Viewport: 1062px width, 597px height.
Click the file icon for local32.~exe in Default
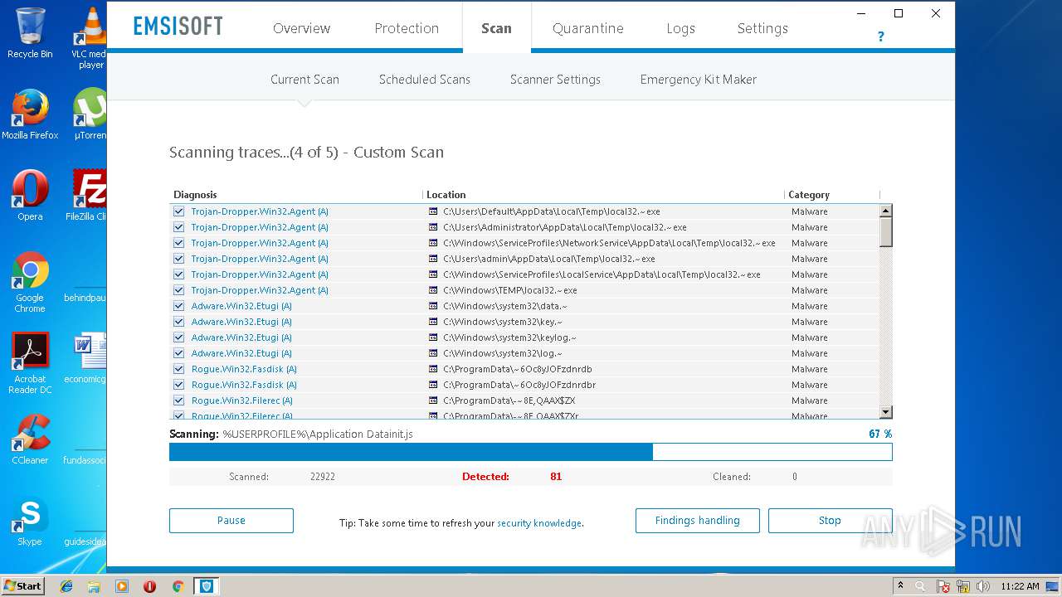click(x=433, y=211)
